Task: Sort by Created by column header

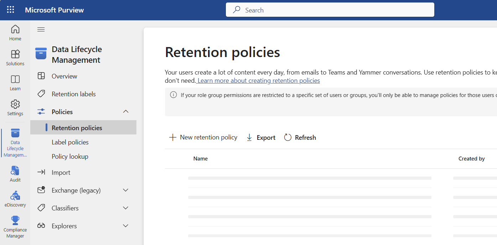Action: point(472,159)
